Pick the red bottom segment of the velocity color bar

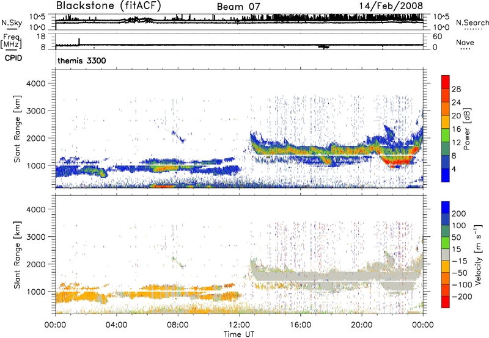coord(446,302)
